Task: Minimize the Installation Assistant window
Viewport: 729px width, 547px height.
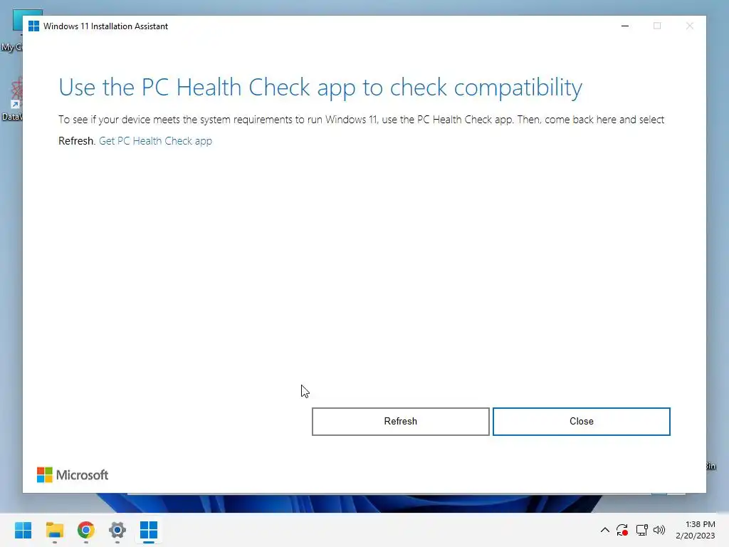Action: 625,26
